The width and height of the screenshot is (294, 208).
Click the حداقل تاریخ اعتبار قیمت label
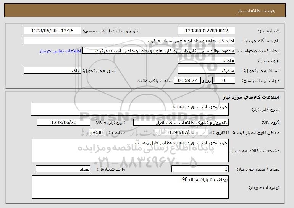(256, 132)
